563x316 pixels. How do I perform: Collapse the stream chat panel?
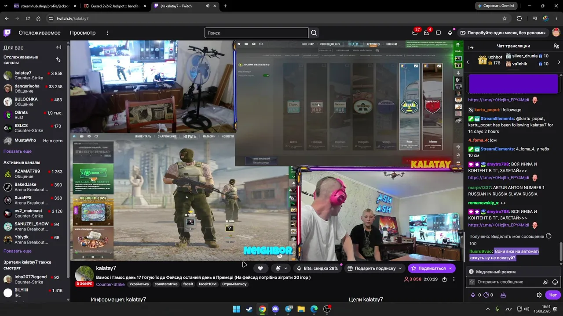point(471,47)
